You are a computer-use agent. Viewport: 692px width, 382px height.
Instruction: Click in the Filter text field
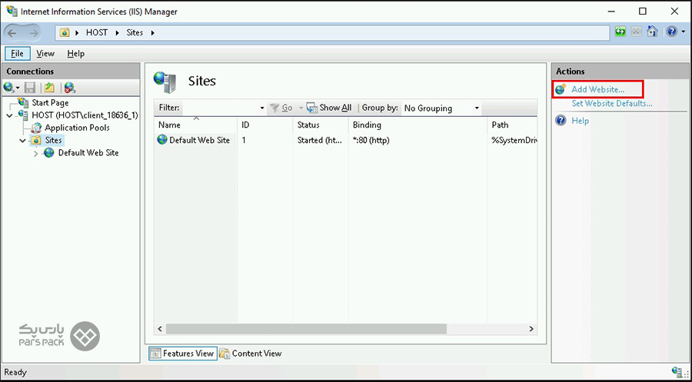point(220,108)
